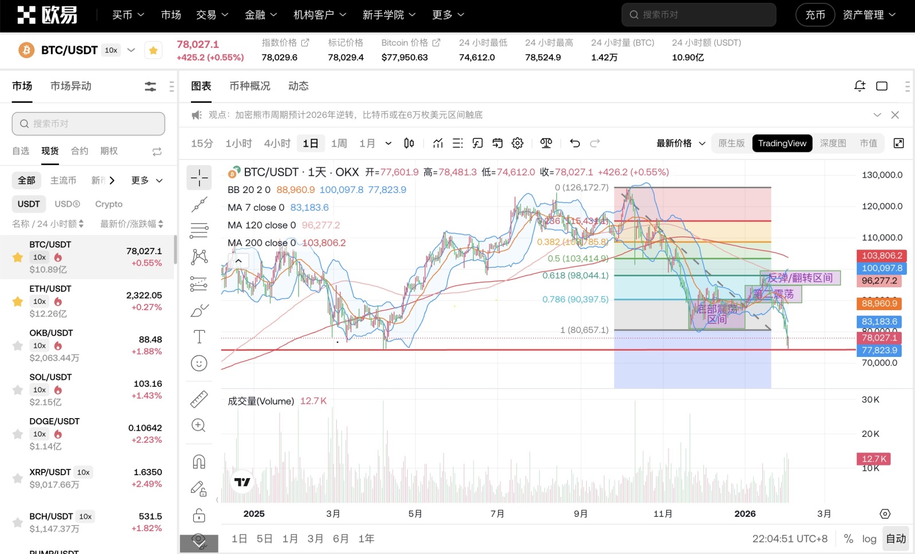The height and width of the screenshot is (554, 915).
Task: Select the trend line drawing tool
Action: pyautogui.click(x=199, y=204)
